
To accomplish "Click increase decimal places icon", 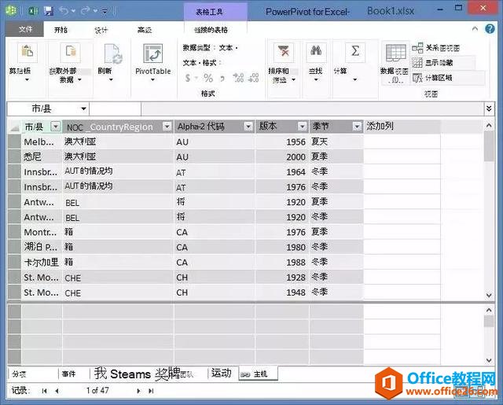I will pyautogui.click(x=238, y=78).
